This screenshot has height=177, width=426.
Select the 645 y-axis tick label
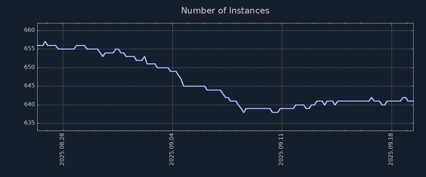[30, 86]
